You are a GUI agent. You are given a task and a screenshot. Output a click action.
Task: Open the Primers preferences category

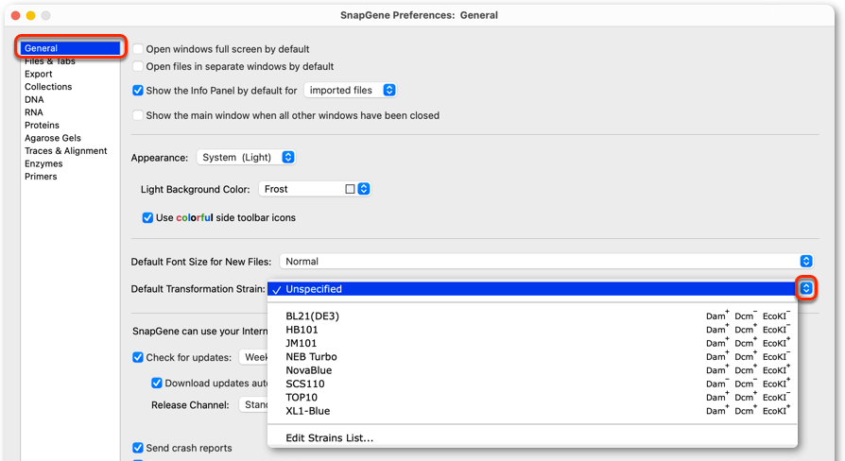coord(41,177)
